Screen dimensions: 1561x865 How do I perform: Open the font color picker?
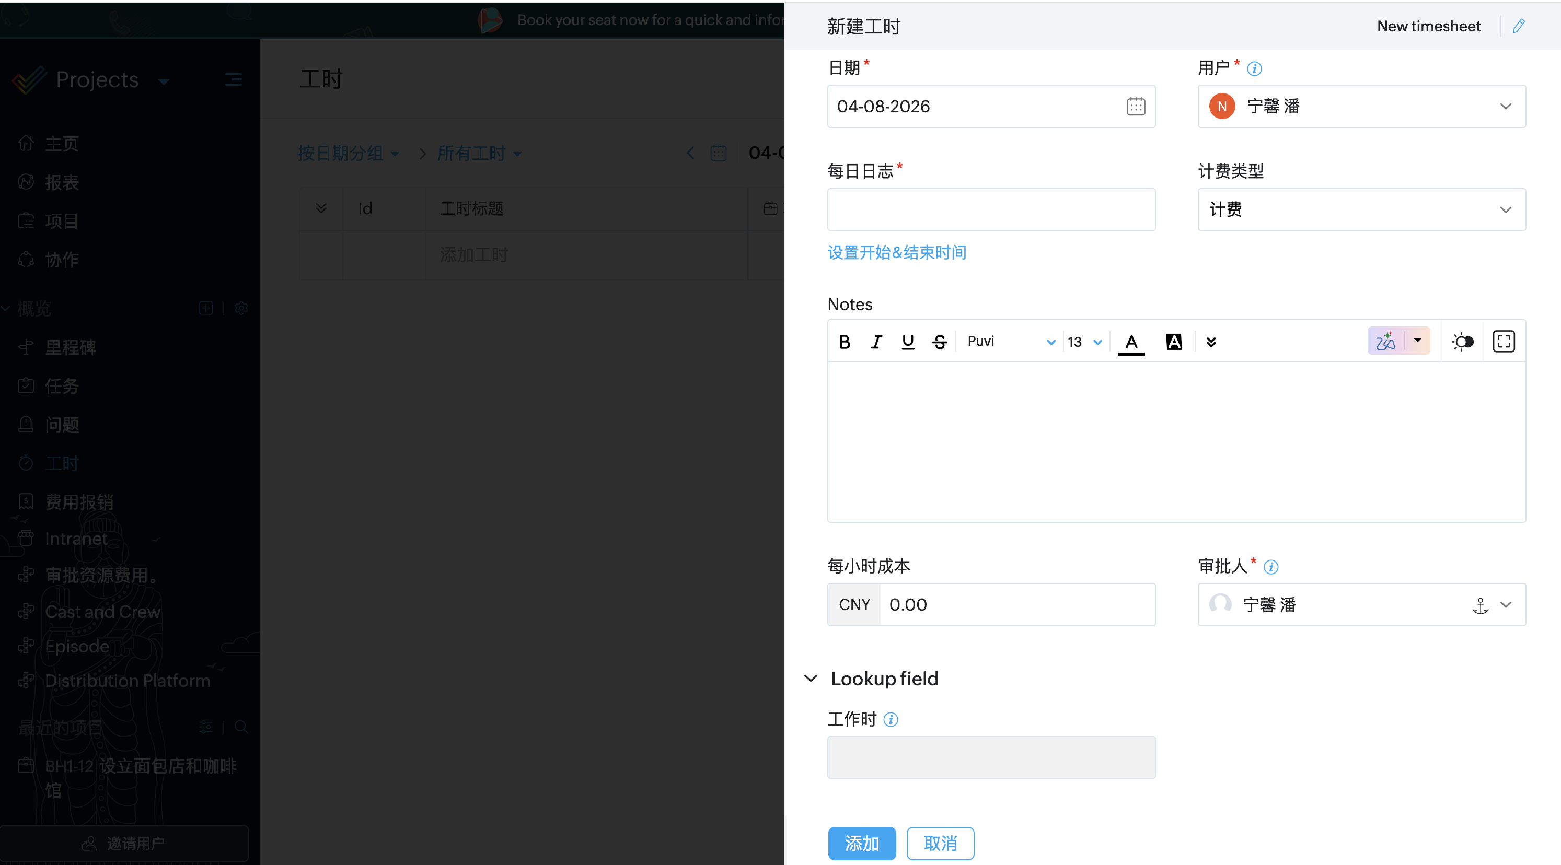1131,342
